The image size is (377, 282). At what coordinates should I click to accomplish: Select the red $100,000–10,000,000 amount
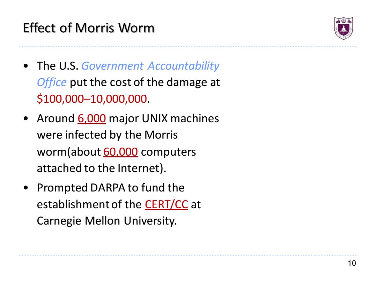point(92,99)
